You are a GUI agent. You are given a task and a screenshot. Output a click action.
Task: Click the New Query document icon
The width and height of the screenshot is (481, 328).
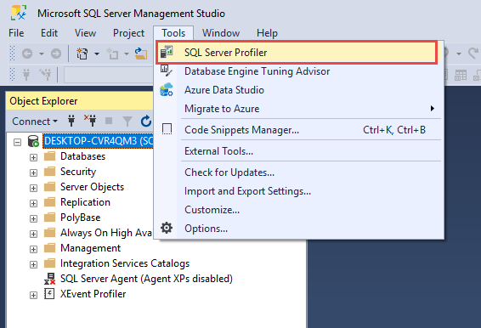(82, 54)
